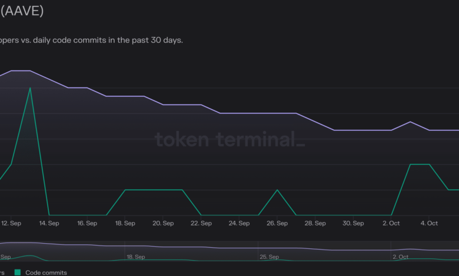Jump to 18. Sep in range navigator

pos(136,257)
